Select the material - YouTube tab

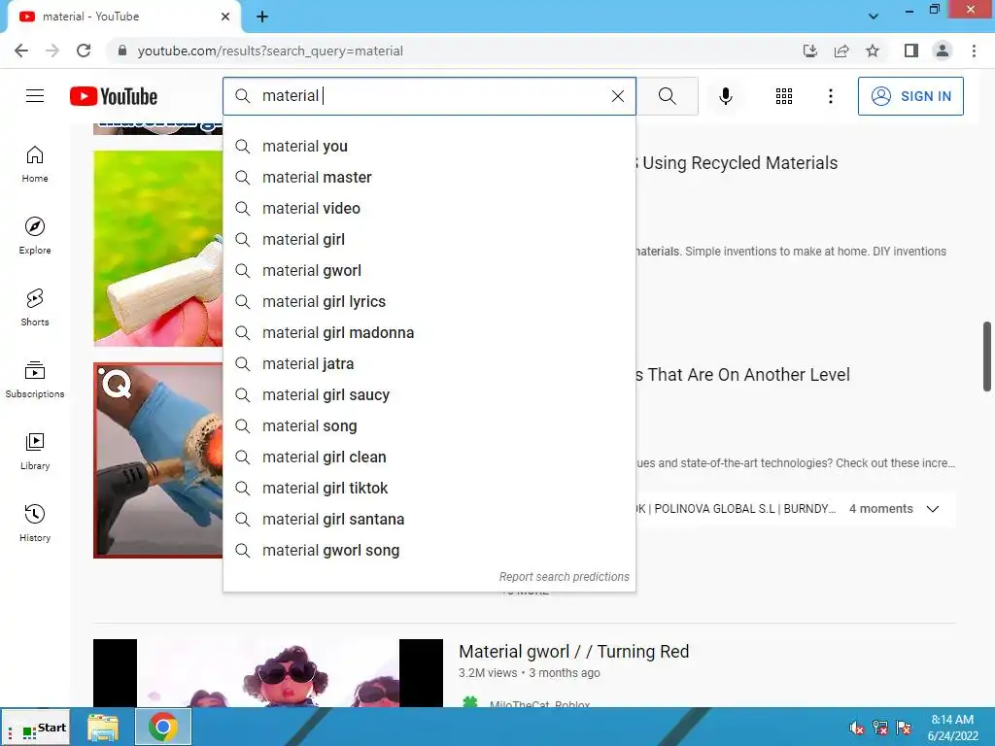click(x=123, y=17)
